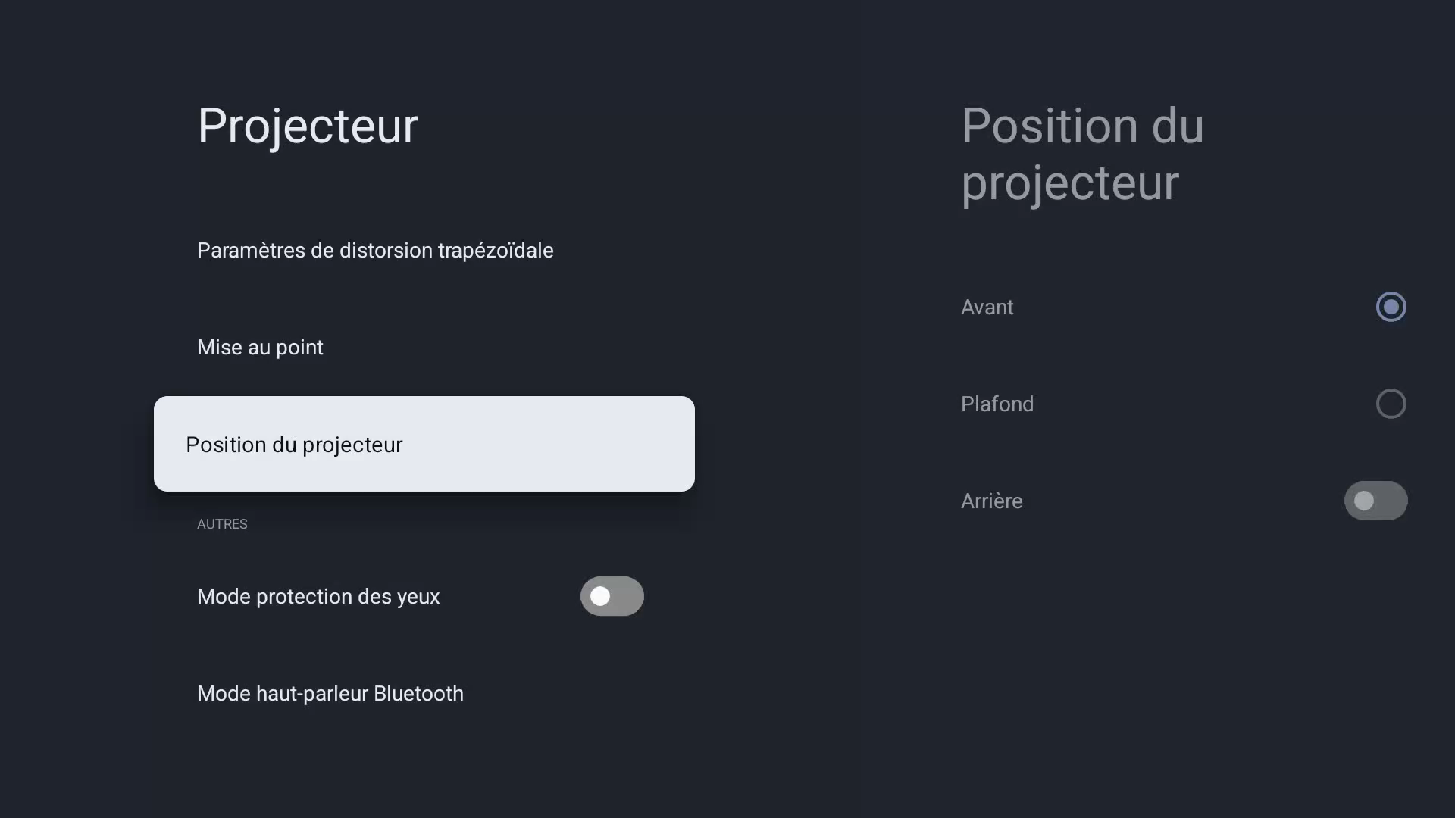Click the knob of the Arrière switch

1364,501
